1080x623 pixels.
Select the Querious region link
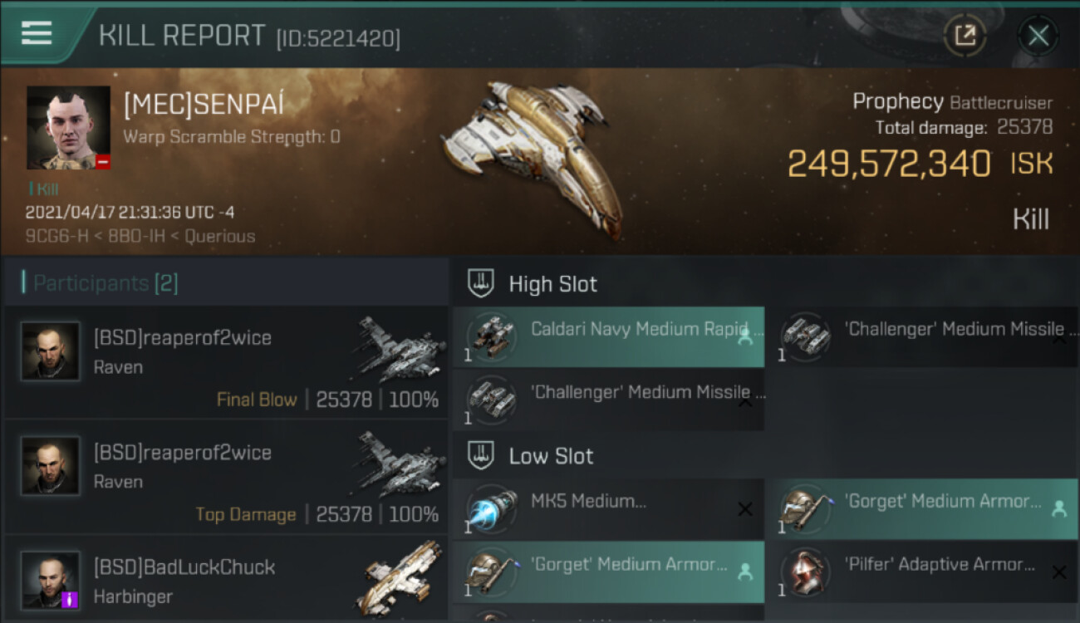219,237
